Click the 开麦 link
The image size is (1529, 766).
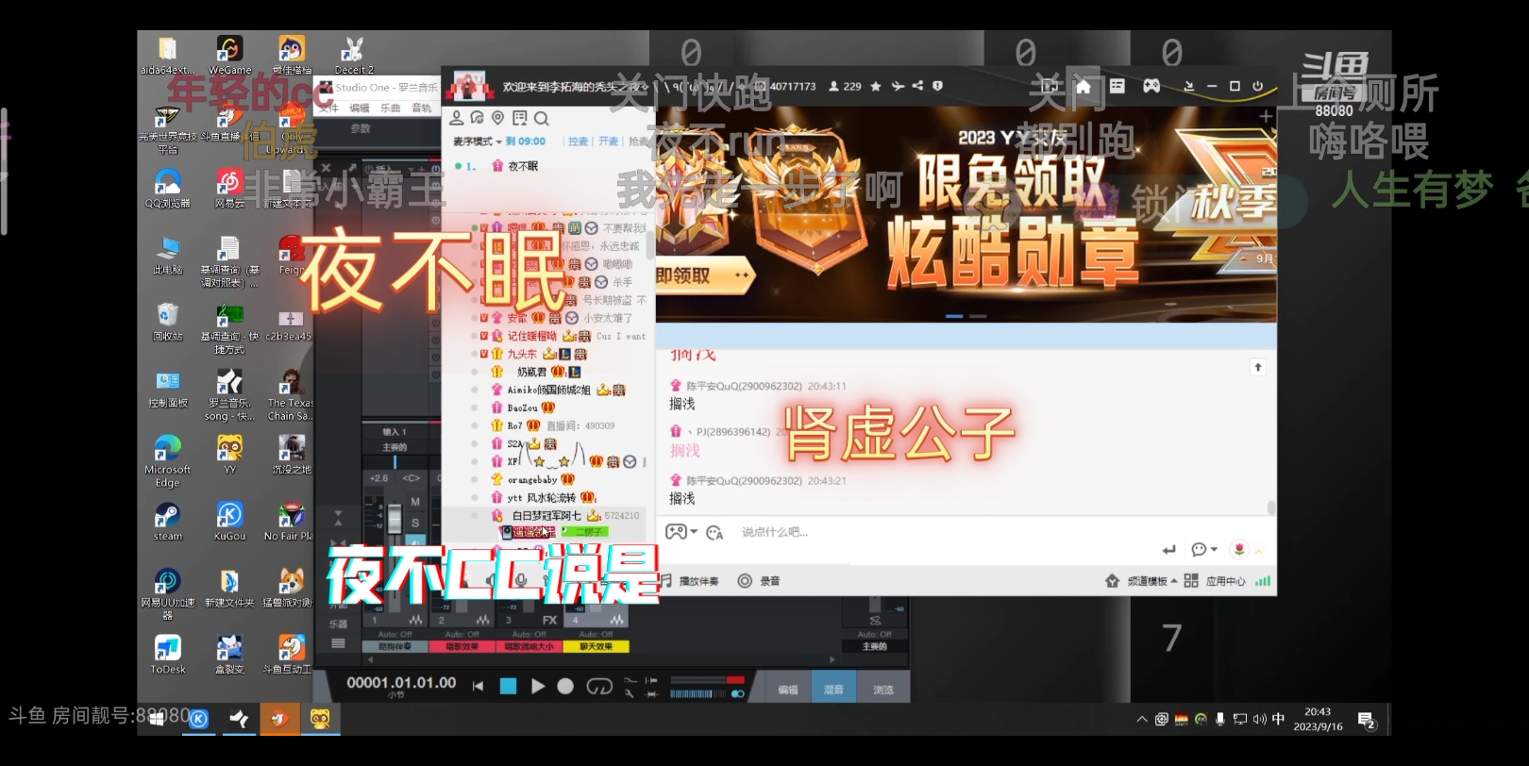click(x=608, y=142)
